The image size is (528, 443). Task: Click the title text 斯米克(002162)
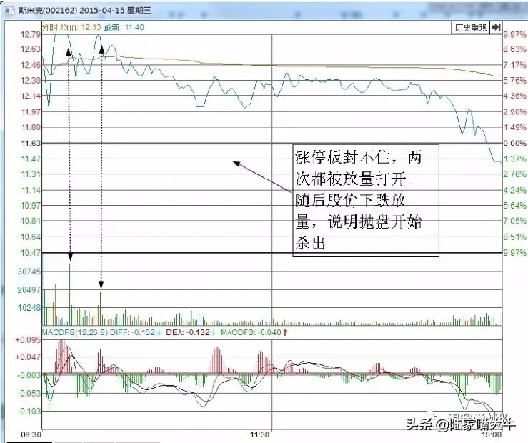click(x=48, y=11)
